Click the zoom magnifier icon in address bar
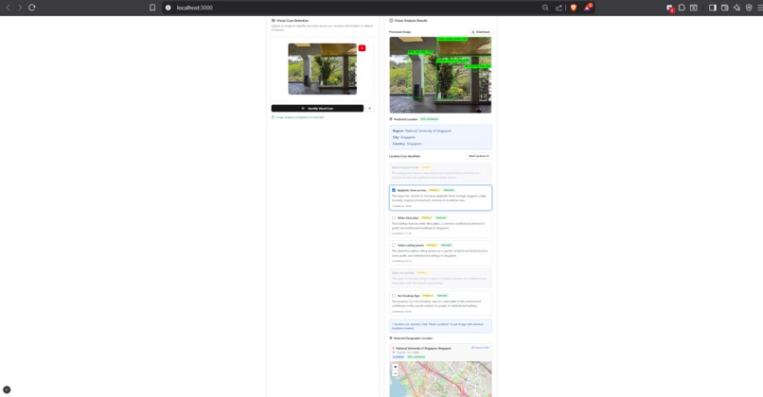 [x=545, y=8]
